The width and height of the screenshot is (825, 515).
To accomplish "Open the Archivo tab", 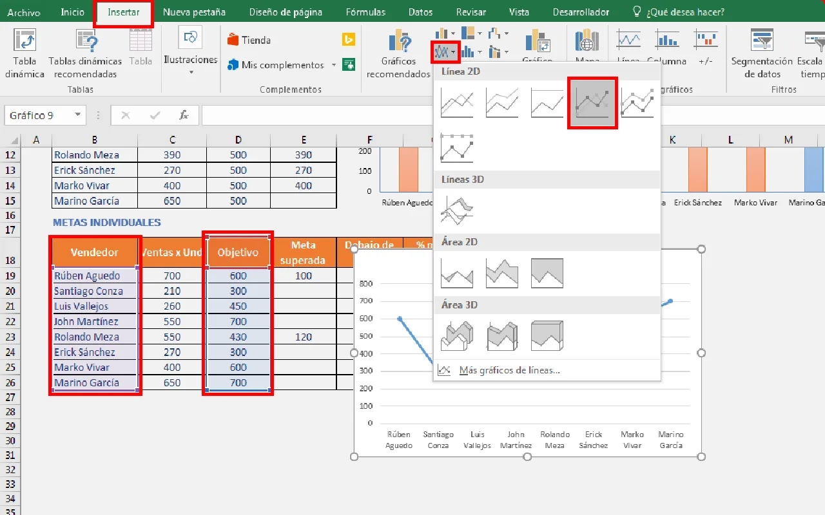I will [x=24, y=12].
